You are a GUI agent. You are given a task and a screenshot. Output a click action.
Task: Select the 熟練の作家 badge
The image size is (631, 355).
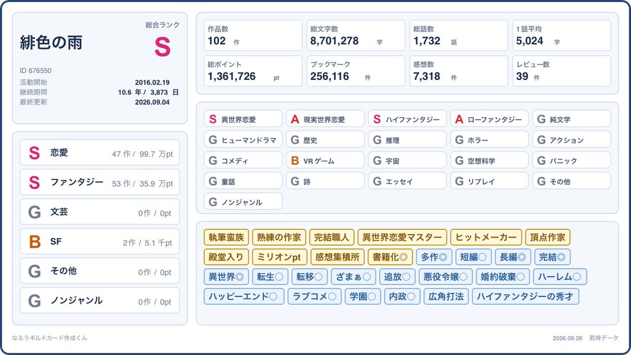pos(279,237)
